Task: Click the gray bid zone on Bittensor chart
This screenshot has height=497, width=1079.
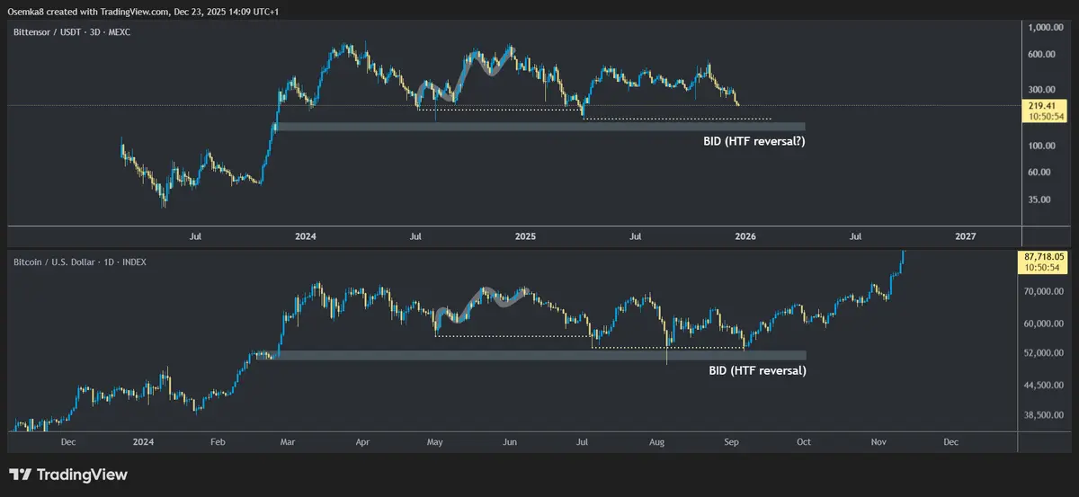Action: pyautogui.click(x=539, y=127)
